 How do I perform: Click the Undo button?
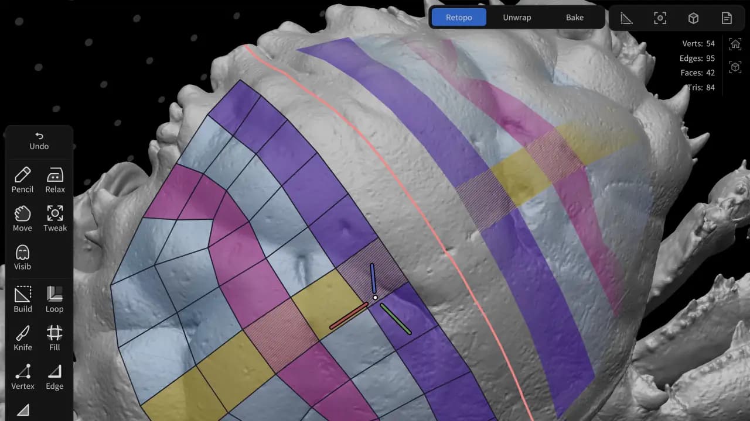point(39,140)
